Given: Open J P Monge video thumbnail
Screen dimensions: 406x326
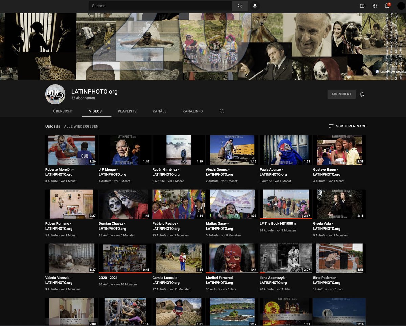Looking at the screenshot, I should (x=125, y=150).
